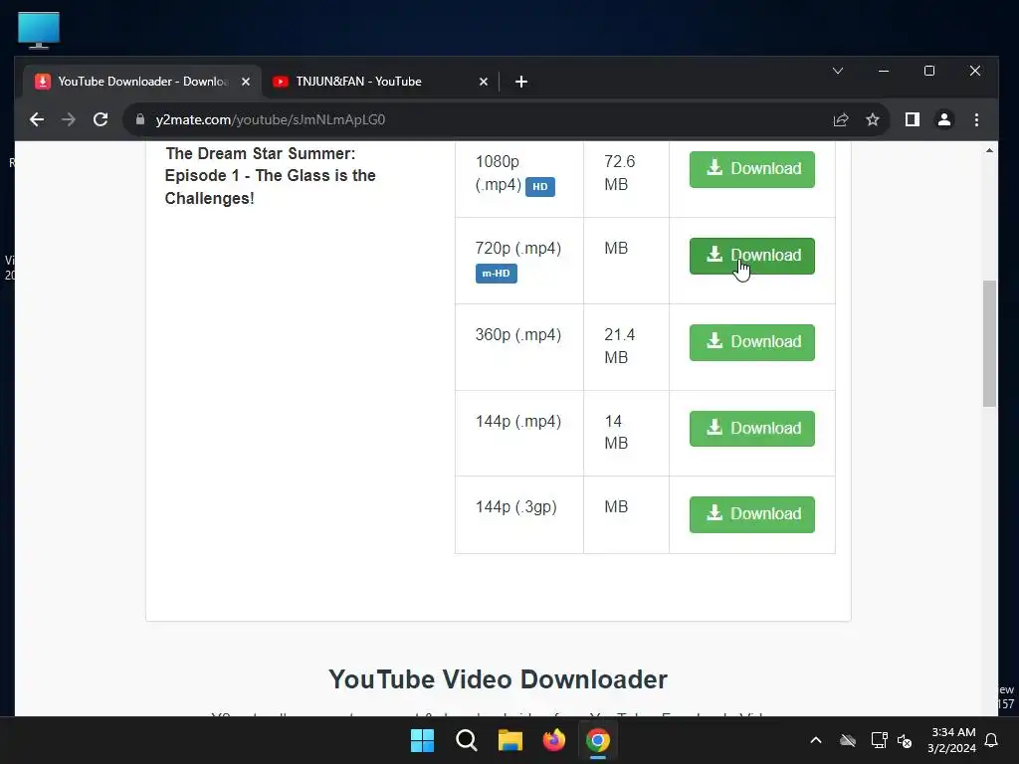Click the Chrome taskbar icon
The width and height of the screenshot is (1019, 764).
[x=598, y=740]
